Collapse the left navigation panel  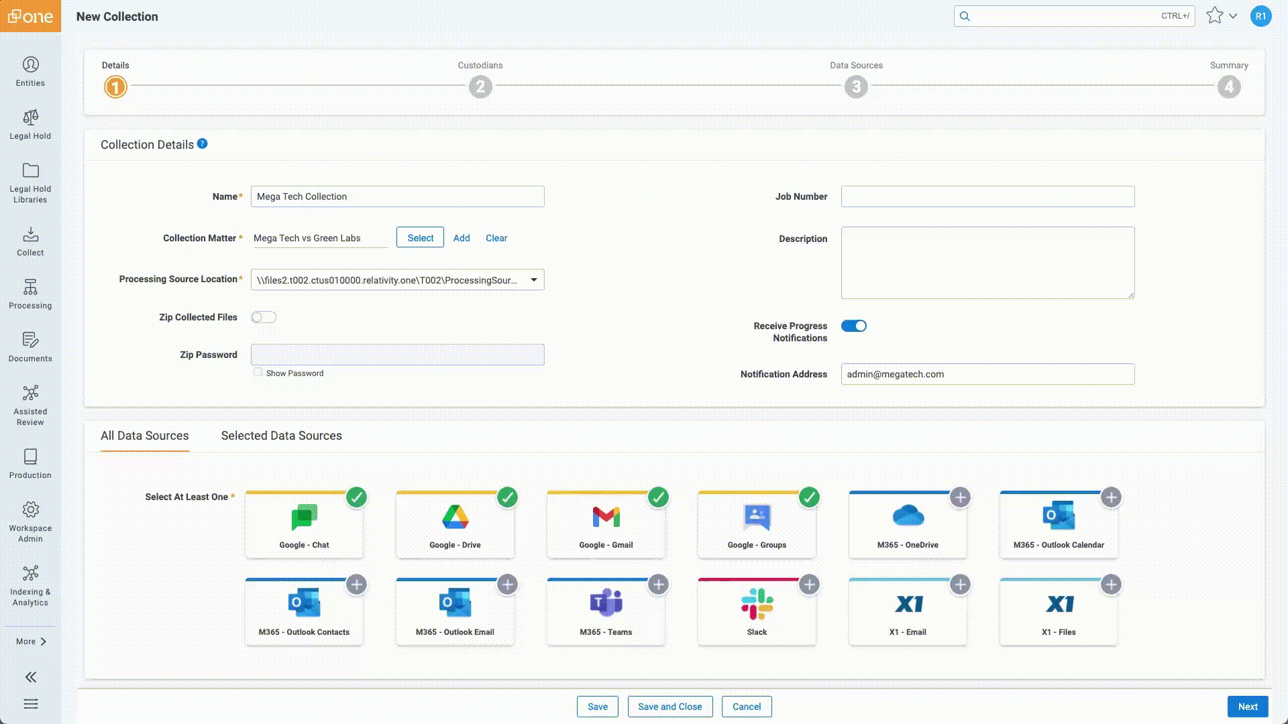30,677
